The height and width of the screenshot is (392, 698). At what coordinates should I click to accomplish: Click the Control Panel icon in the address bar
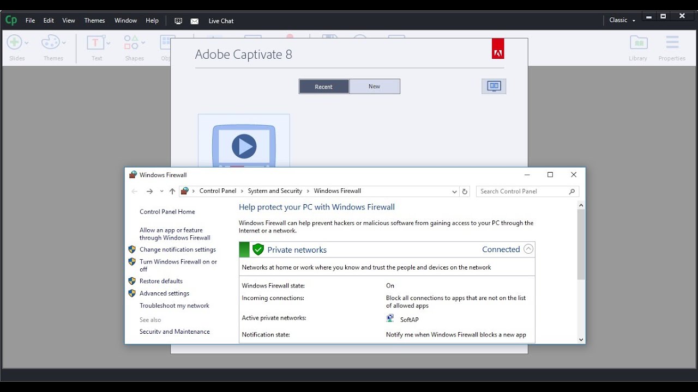click(x=184, y=191)
